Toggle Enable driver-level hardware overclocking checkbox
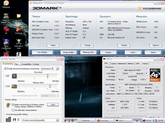 (5, 69)
